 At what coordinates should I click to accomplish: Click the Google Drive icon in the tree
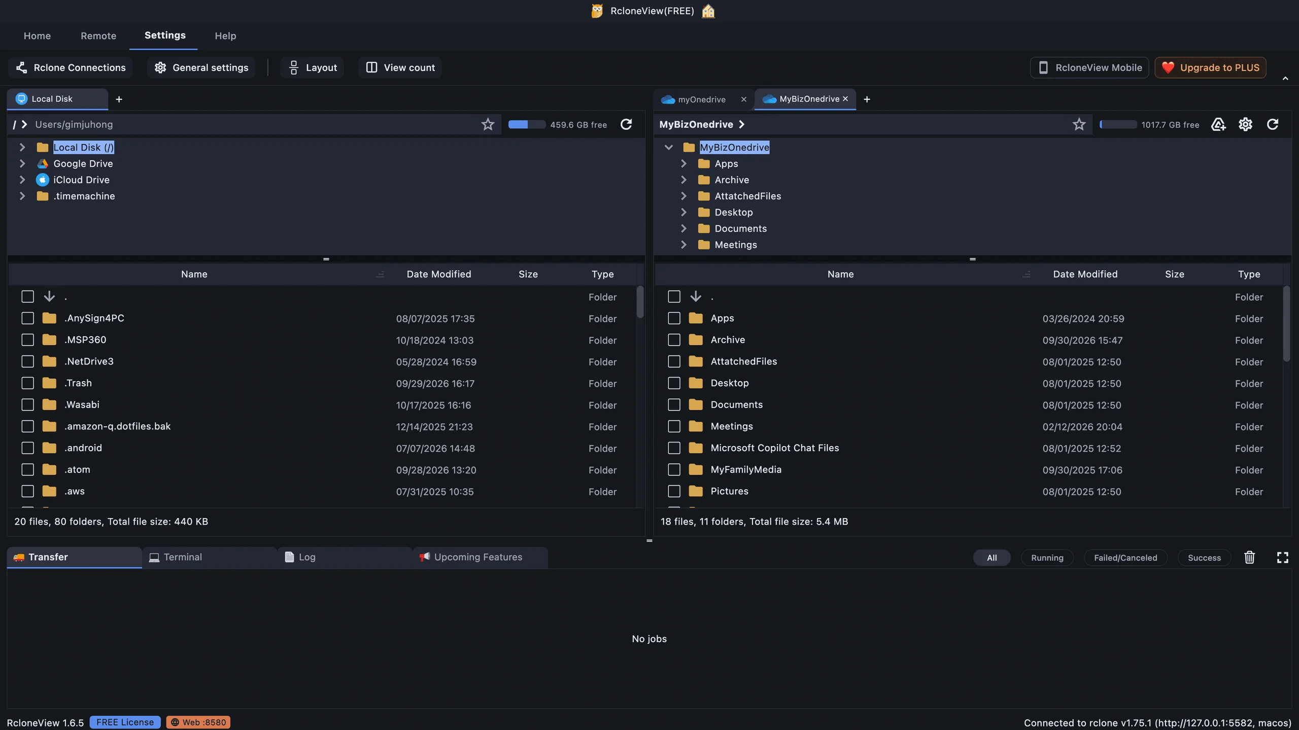click(43, 164)
